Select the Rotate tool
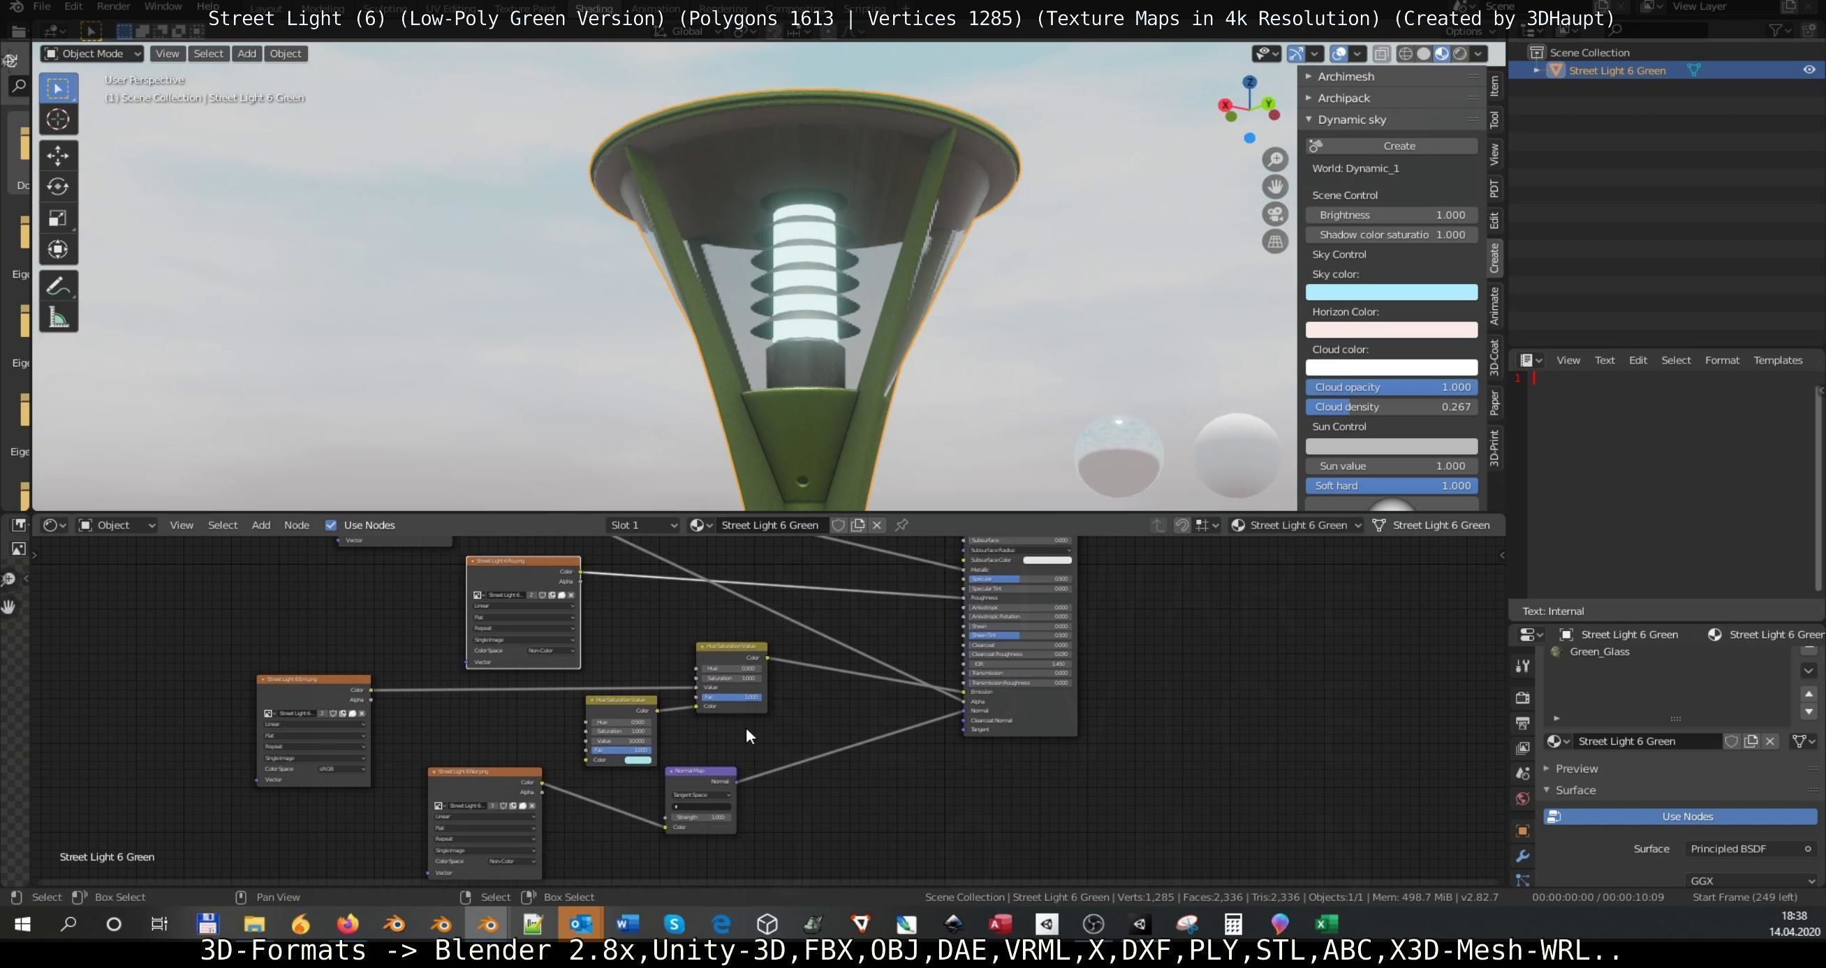The image size is (1826, 968). point(58,186)
